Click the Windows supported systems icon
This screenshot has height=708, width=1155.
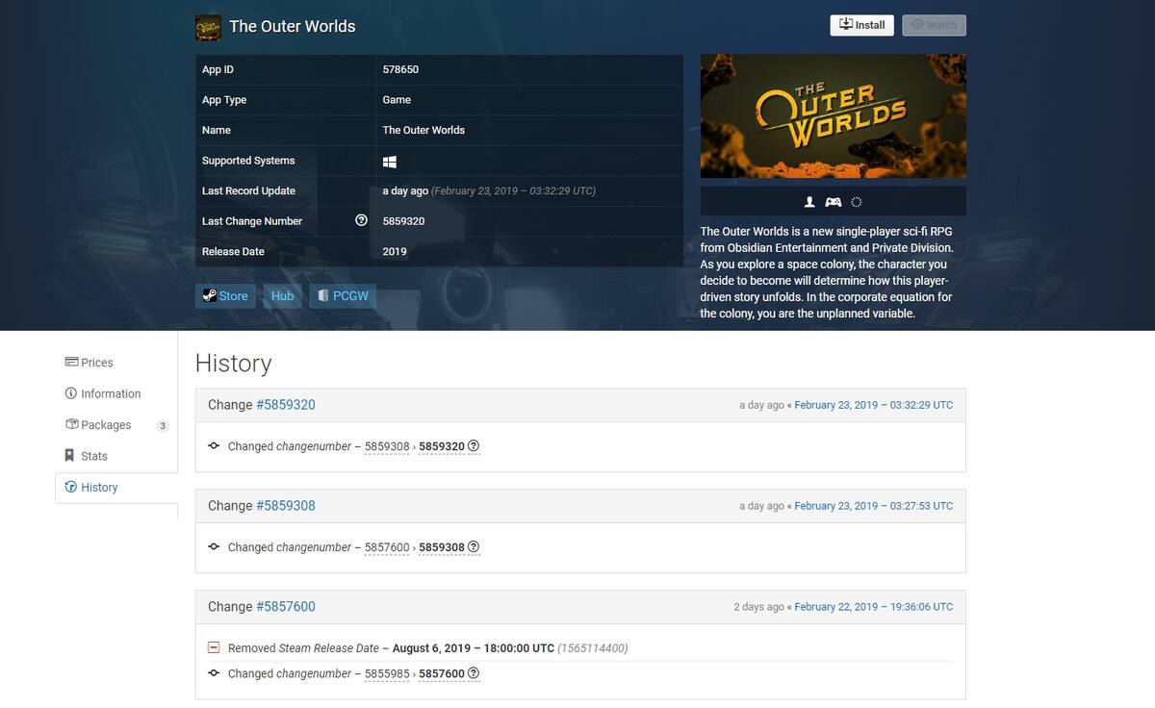389,162
